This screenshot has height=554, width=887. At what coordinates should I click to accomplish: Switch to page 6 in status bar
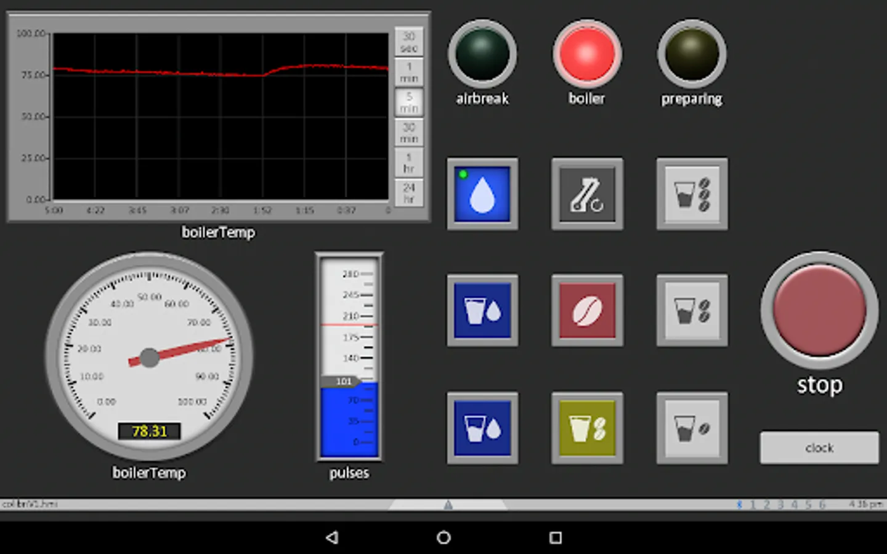tap(822, 504)
